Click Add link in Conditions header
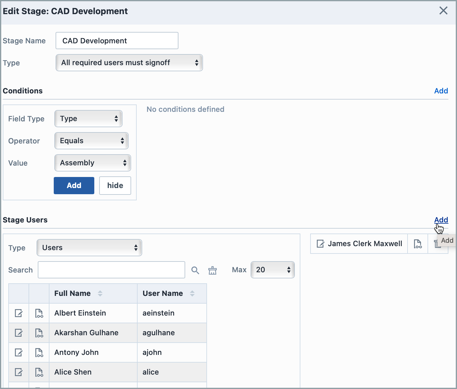 pos(441,91)
